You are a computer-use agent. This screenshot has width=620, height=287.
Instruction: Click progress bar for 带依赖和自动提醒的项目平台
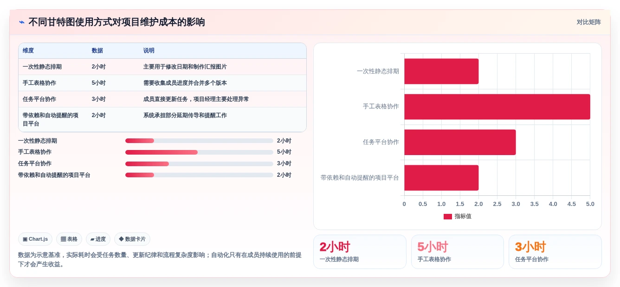[x=199, y=175]
